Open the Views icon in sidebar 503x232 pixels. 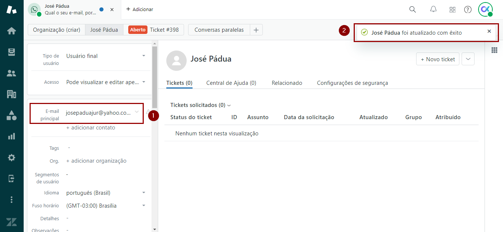[11, 52]
